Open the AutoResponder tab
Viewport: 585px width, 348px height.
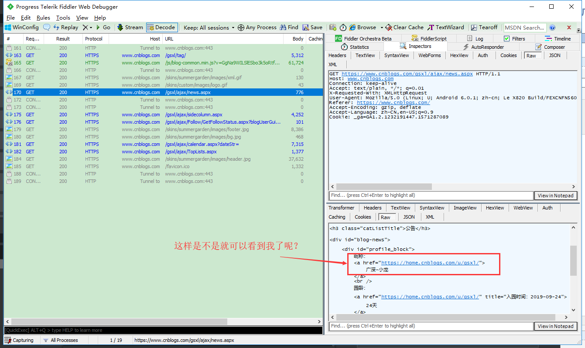(x=483, y=47)
